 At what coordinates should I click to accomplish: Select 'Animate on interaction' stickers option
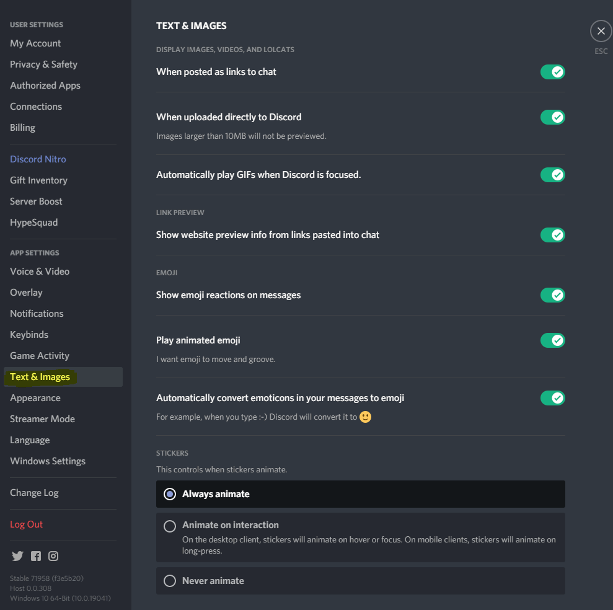361,537
